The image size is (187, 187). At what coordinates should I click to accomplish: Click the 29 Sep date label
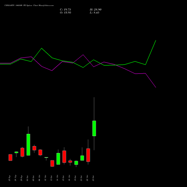pos(22,178)
